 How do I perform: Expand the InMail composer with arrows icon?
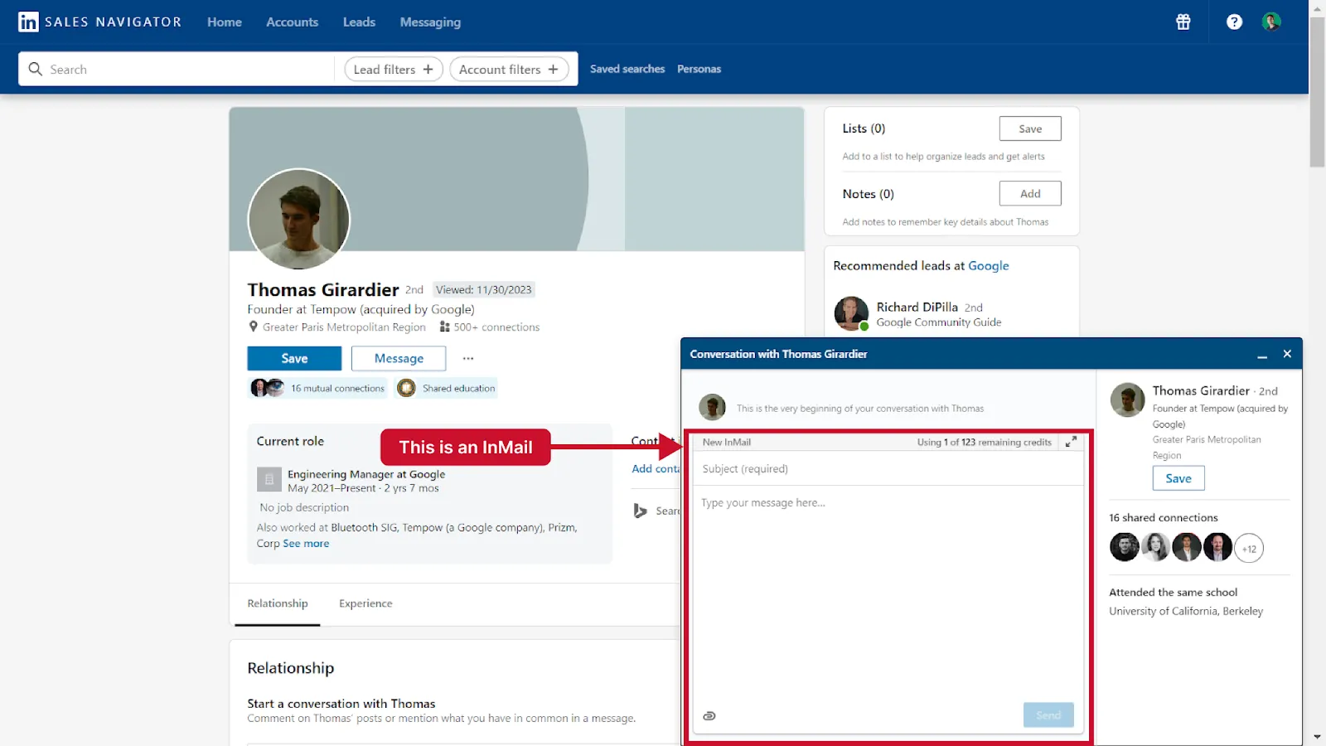coord(1072,442)
